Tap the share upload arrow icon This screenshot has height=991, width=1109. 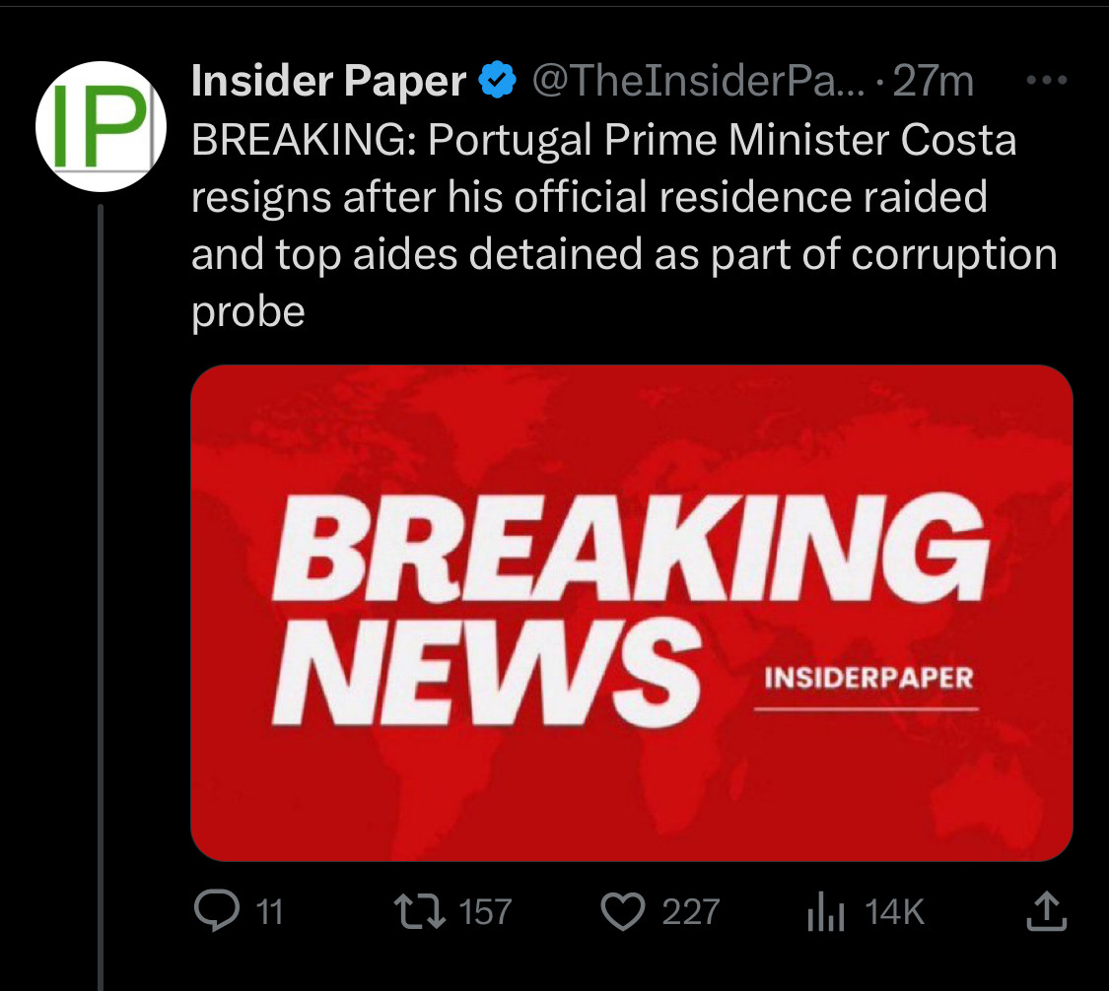pos(1047,911)
